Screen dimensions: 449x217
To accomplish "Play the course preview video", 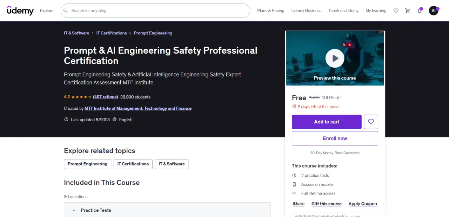I will [335, 58].
